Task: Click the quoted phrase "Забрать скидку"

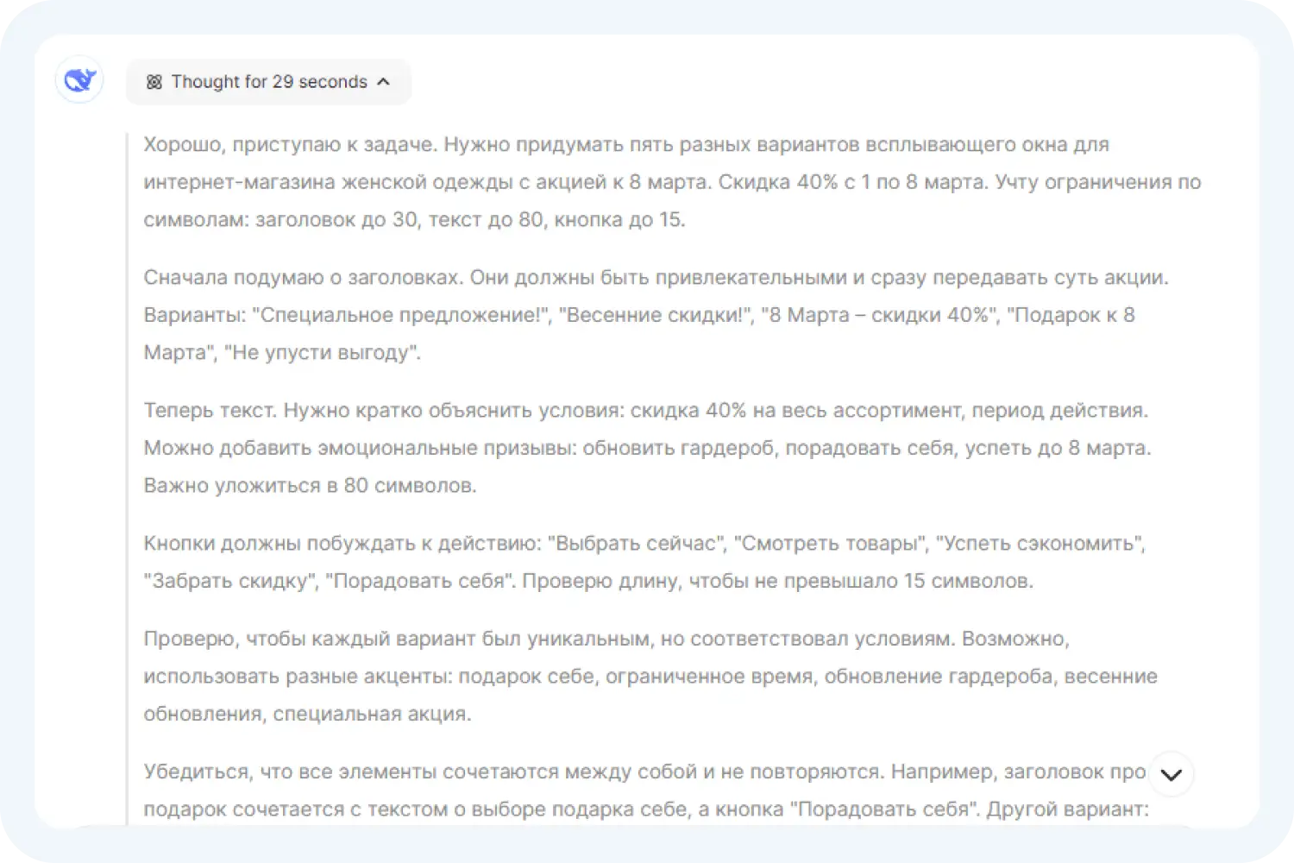Action: coord(229,581)
